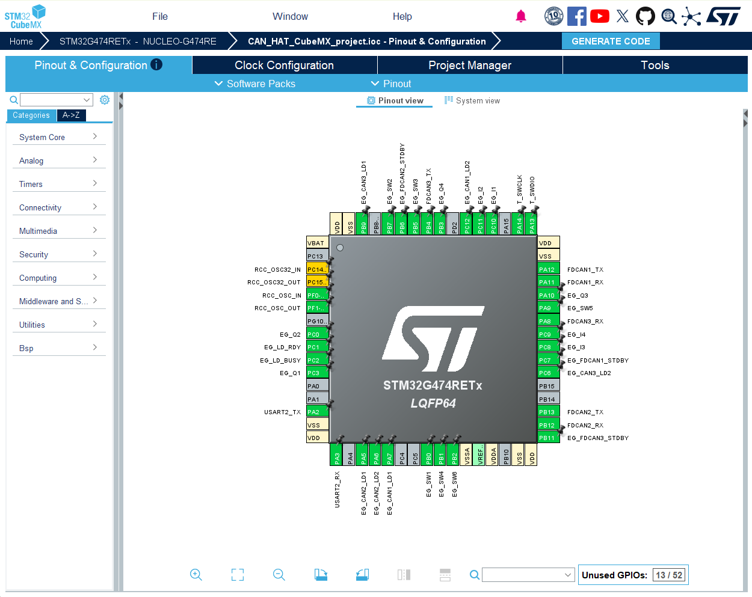Open the YouTube icon link
Viewport: 752px width, 597px height.
tap(600, 16)
